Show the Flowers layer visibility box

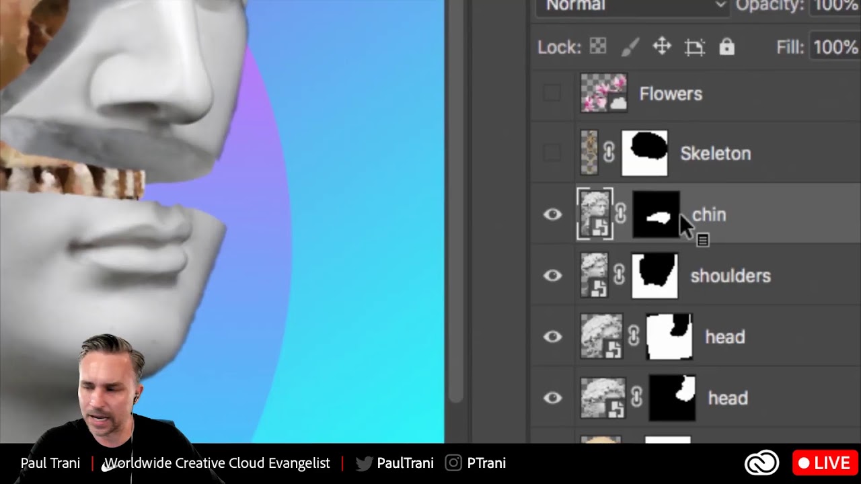coord(552,93)
